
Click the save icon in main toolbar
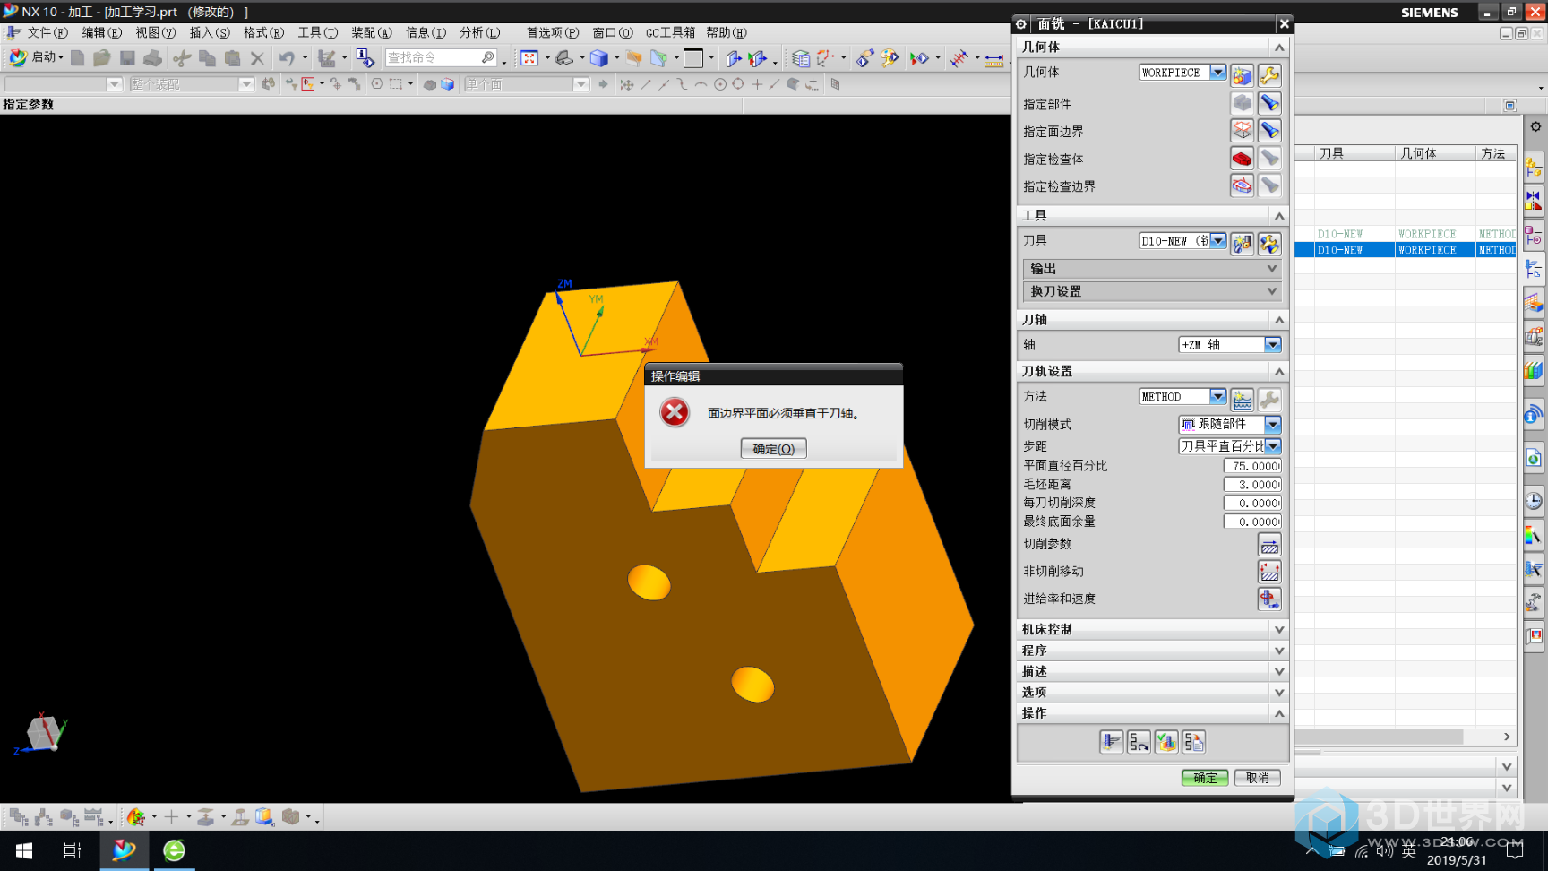pos(127,58)
